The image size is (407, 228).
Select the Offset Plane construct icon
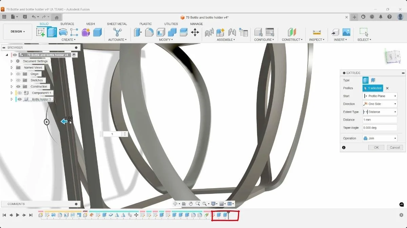[292, 32]
